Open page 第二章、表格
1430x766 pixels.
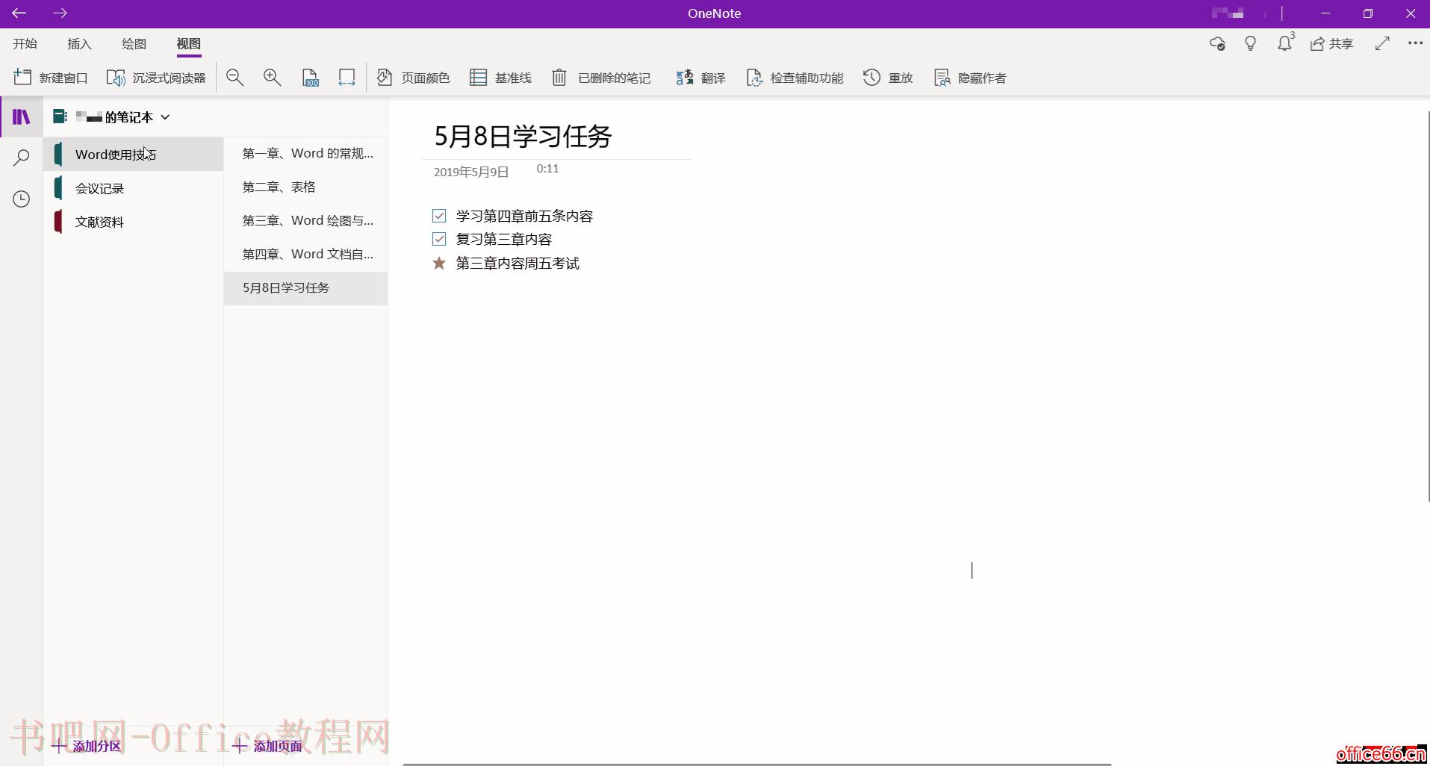(x=306, y=187)
